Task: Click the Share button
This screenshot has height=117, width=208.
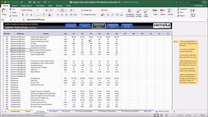Action: coord(199,6)
